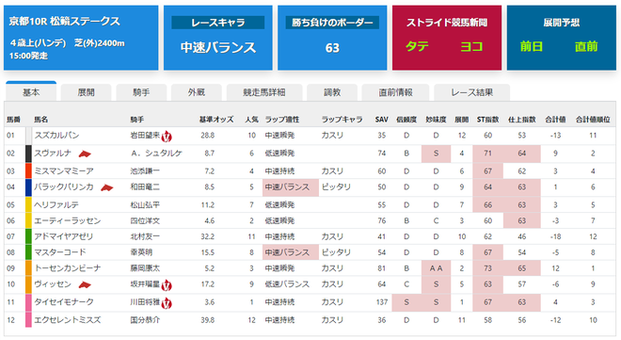
Task: Click the 中速バランス cell in マスターコード row
Action: pyautogui.click(x=291, y=252)
